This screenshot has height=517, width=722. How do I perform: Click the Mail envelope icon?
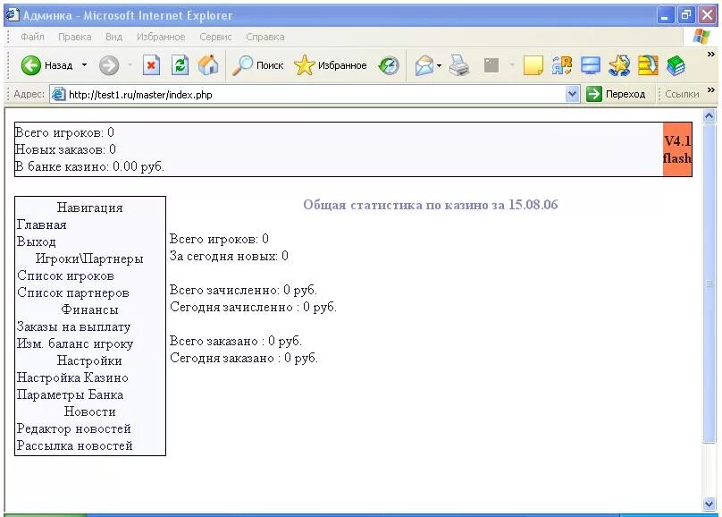click(424, 65)
